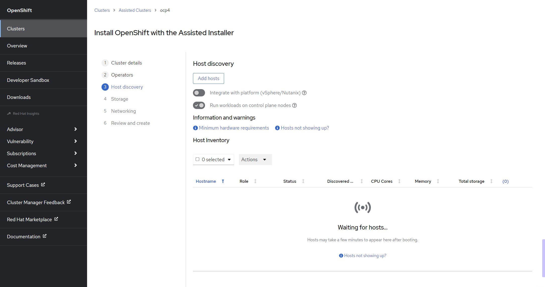Open Downloads in the sidebar
The height and width of the screenshot is (287, 545).
(43, 97)
